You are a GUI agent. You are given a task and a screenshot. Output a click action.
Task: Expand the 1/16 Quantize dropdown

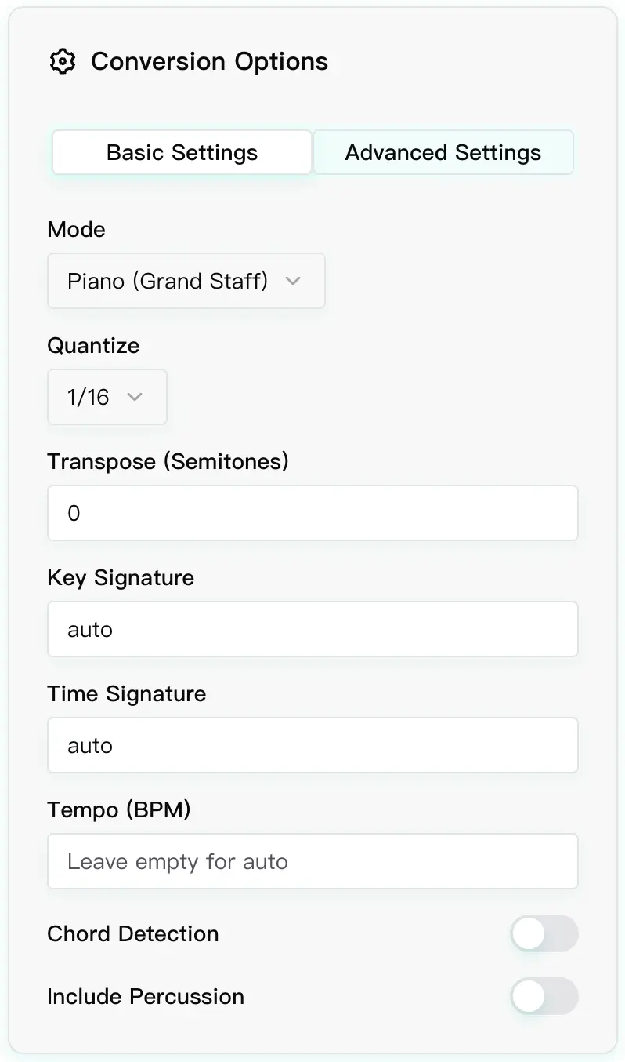[x=107, y=397]
